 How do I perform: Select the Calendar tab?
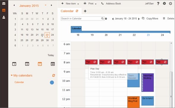pos(67,11)
